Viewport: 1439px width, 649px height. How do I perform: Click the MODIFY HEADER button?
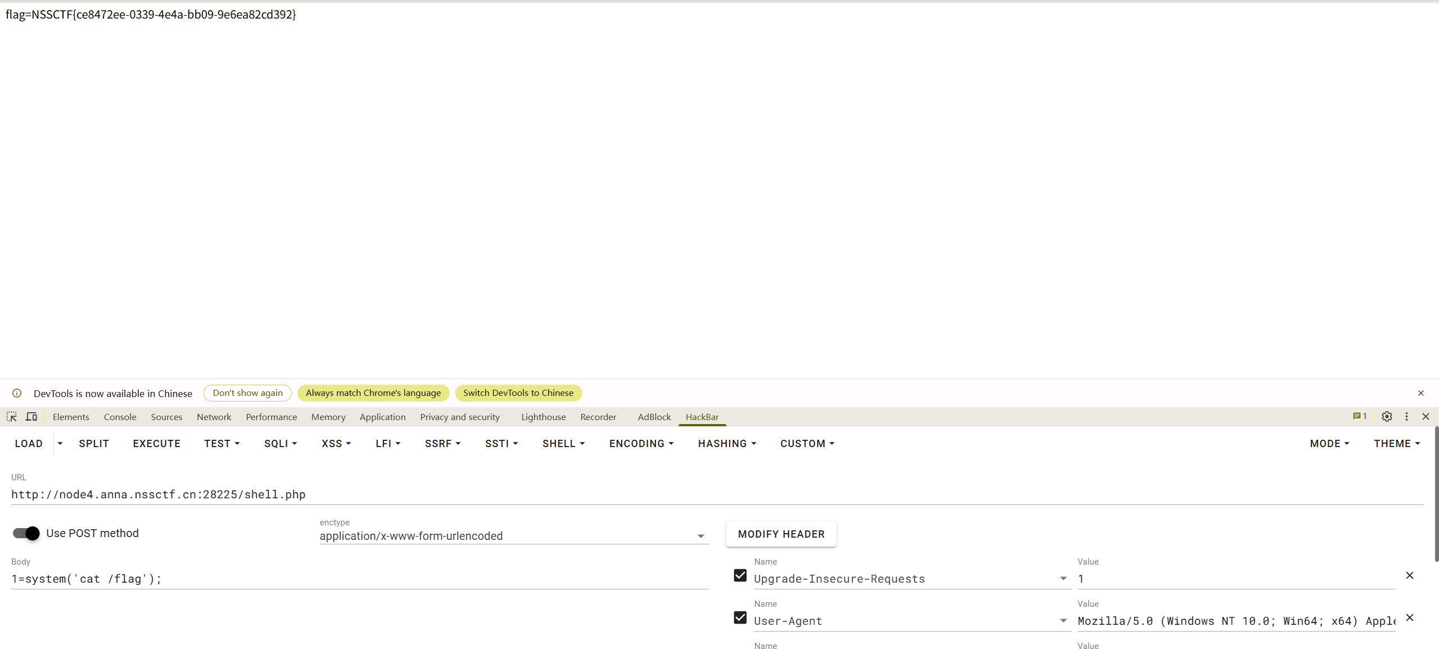(781, 534)
